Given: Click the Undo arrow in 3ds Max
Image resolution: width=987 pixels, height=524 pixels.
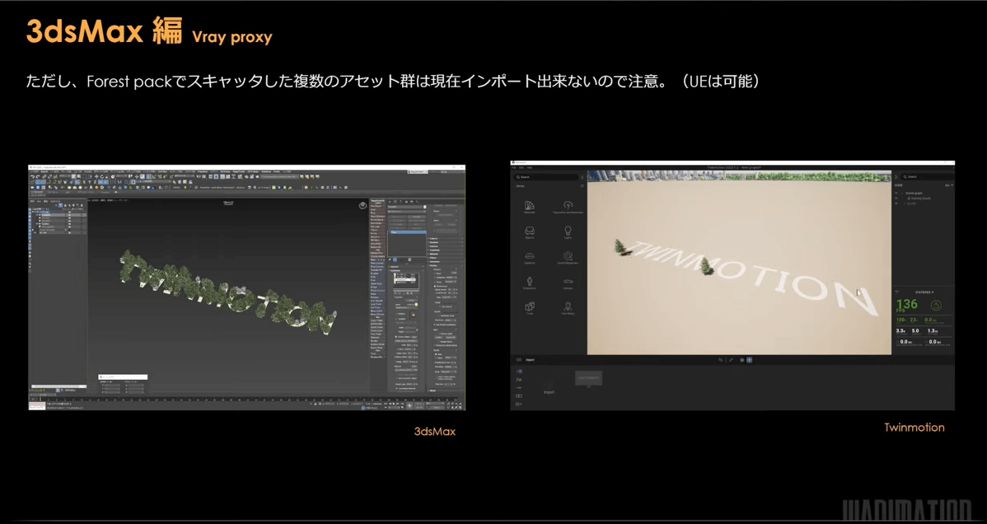Looking at the screenshot, I should [x=32, y=176].
